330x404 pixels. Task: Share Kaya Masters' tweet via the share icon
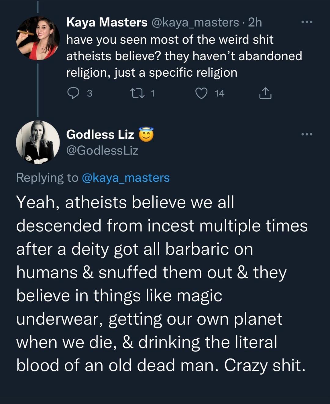[x=265, y=93]
